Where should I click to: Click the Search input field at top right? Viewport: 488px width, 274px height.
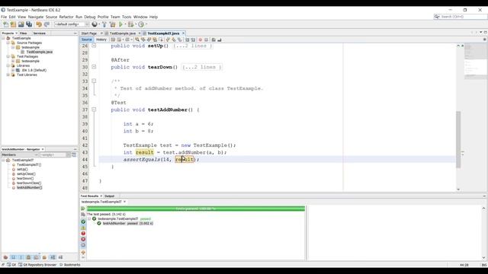(x=464, y=17)
